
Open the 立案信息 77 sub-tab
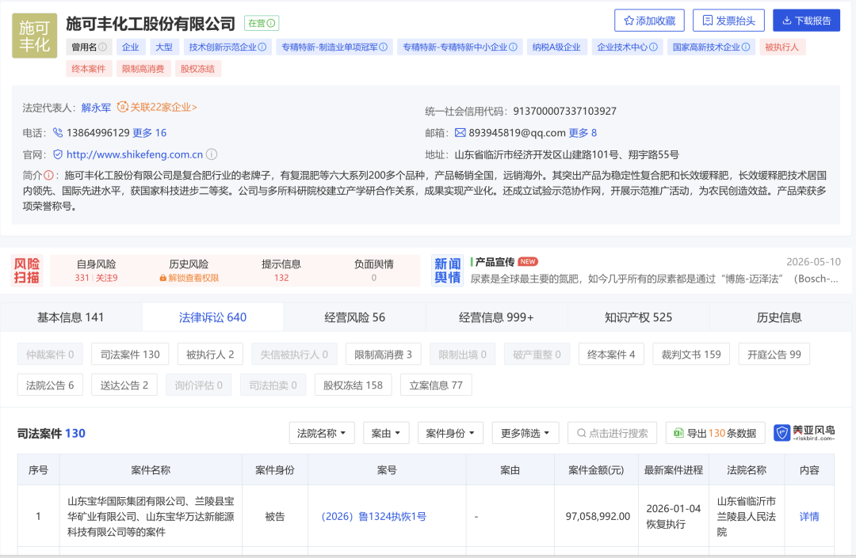pos(436,385)
